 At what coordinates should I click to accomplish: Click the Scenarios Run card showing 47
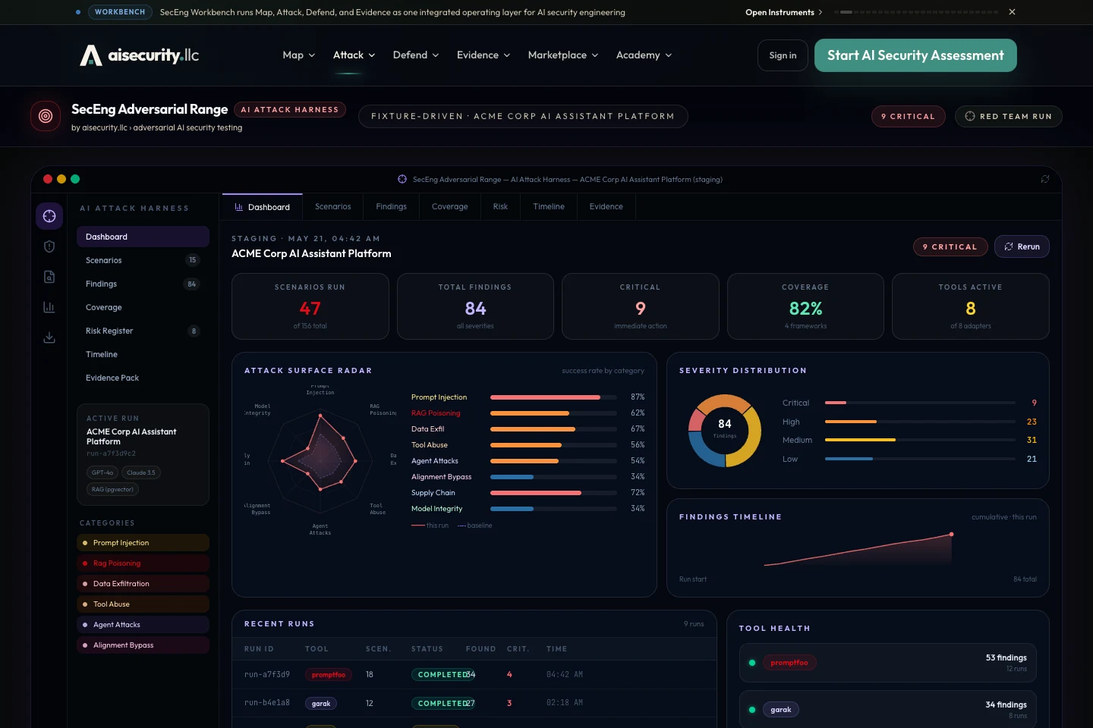[x=310, y=306]
